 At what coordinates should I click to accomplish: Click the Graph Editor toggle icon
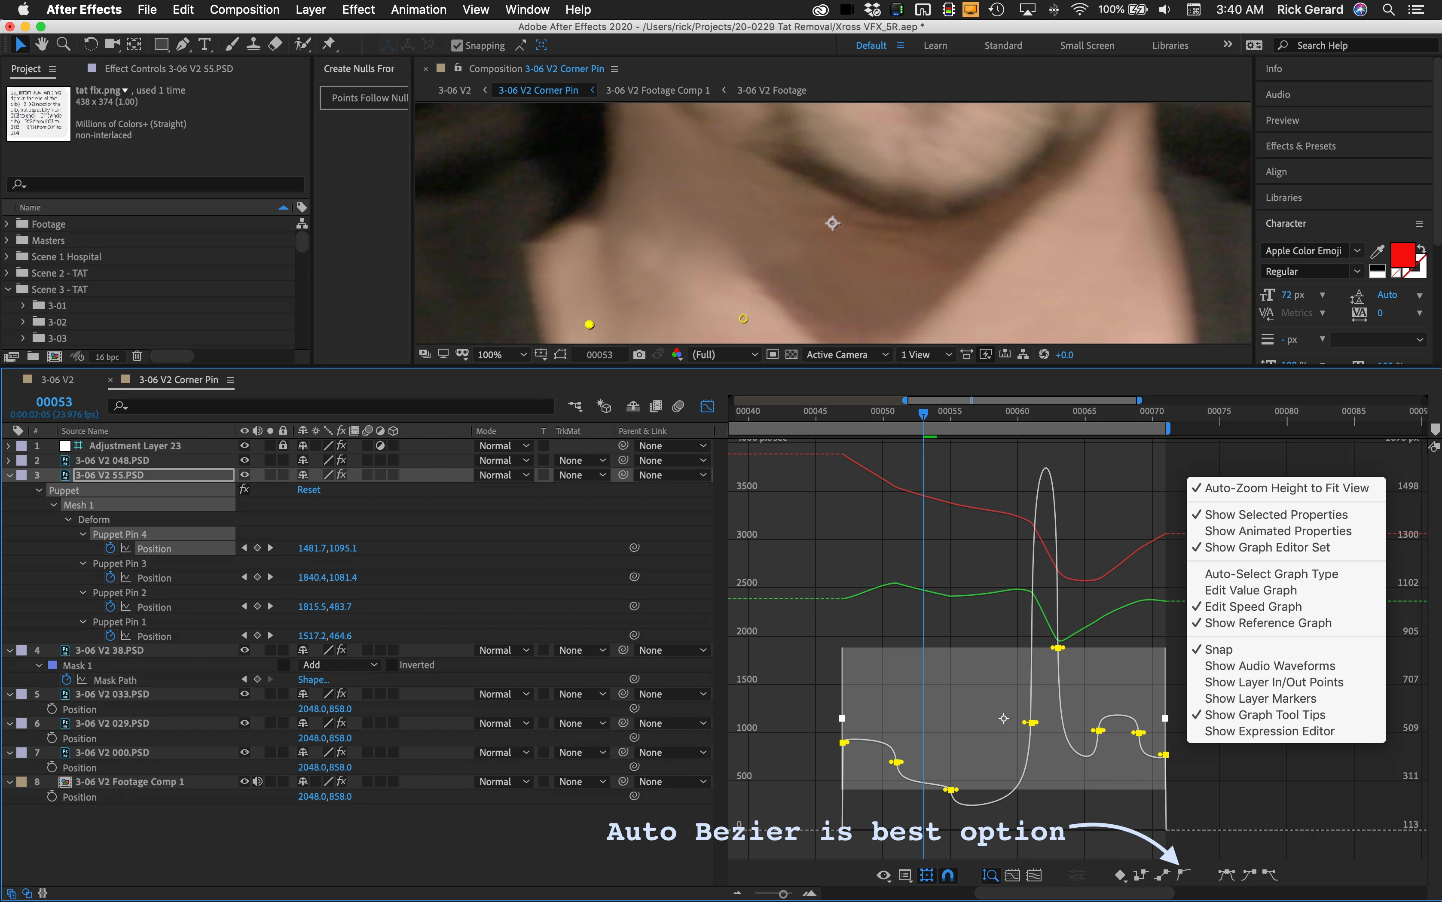click(x=707, y=406)
